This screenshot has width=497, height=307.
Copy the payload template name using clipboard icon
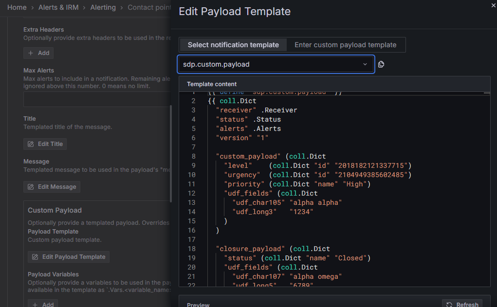(x=381, y=64)
